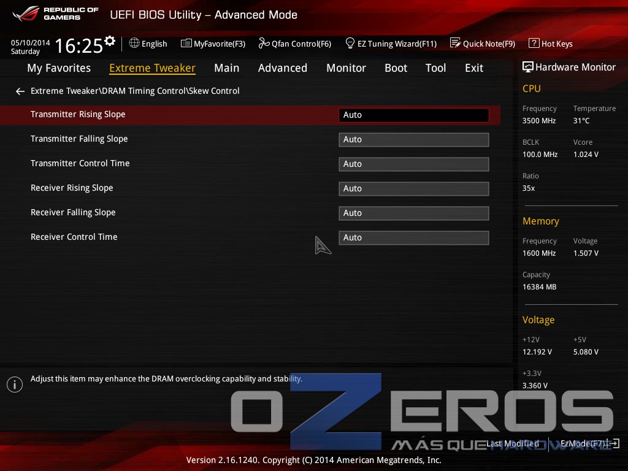Screen dimensions: 628x471
Task: Switch to EzMode(F7) label
Action: tap(584, 443)
